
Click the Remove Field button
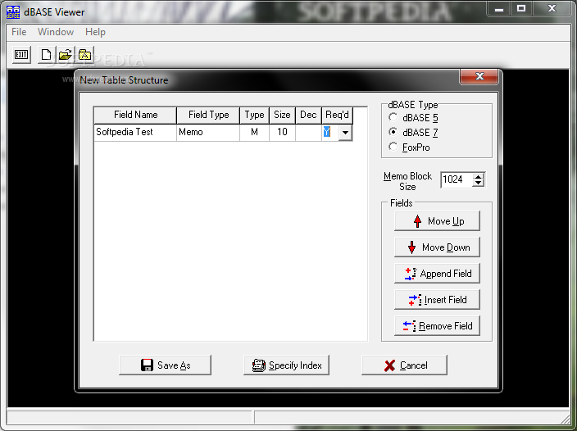[x=437, y=326]
